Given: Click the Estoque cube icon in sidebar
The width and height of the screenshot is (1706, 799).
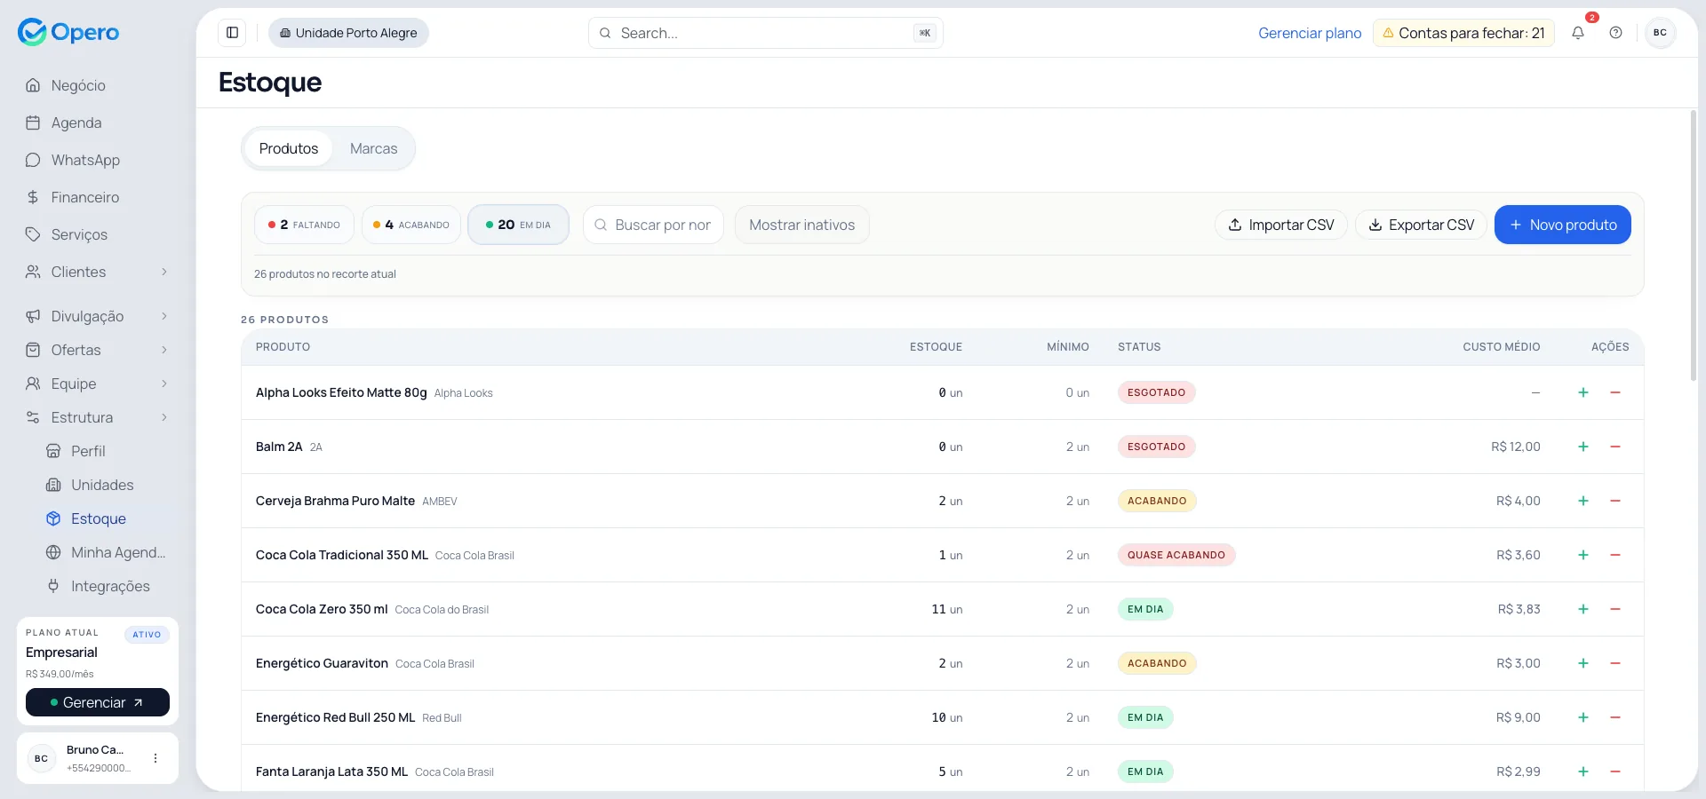Looking at the screenshot, I should tap(53, 518).
